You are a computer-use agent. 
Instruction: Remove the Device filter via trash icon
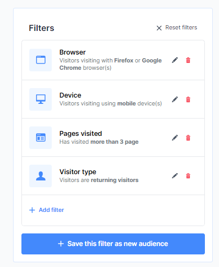pyautogui.click(x=188, y=100)
